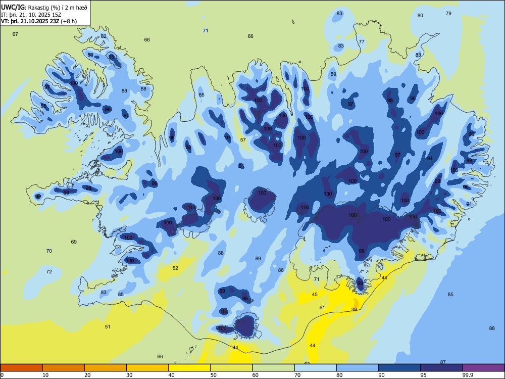Choose the navy 95–99.9 legend swatch
The image size is (505, 379).
441,368
